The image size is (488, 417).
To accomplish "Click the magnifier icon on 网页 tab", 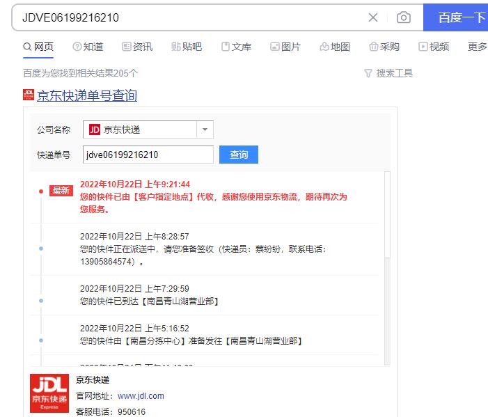I will 27,47.
